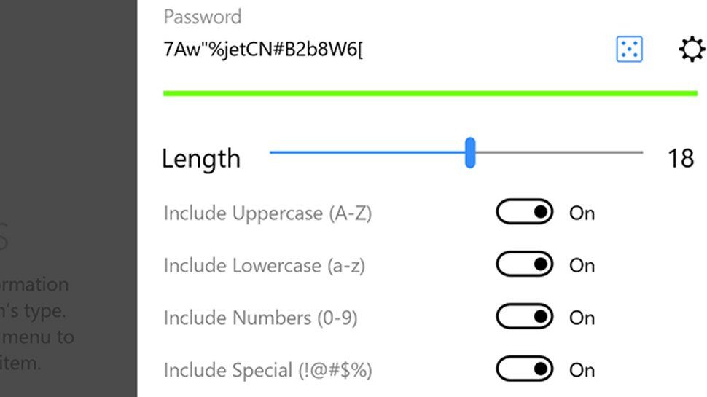
Task: Click into the generated password text field
Action: coord(364,50)
